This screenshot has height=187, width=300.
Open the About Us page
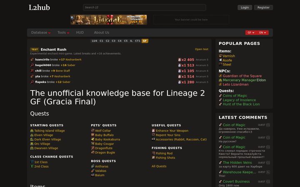coord(101,32)
